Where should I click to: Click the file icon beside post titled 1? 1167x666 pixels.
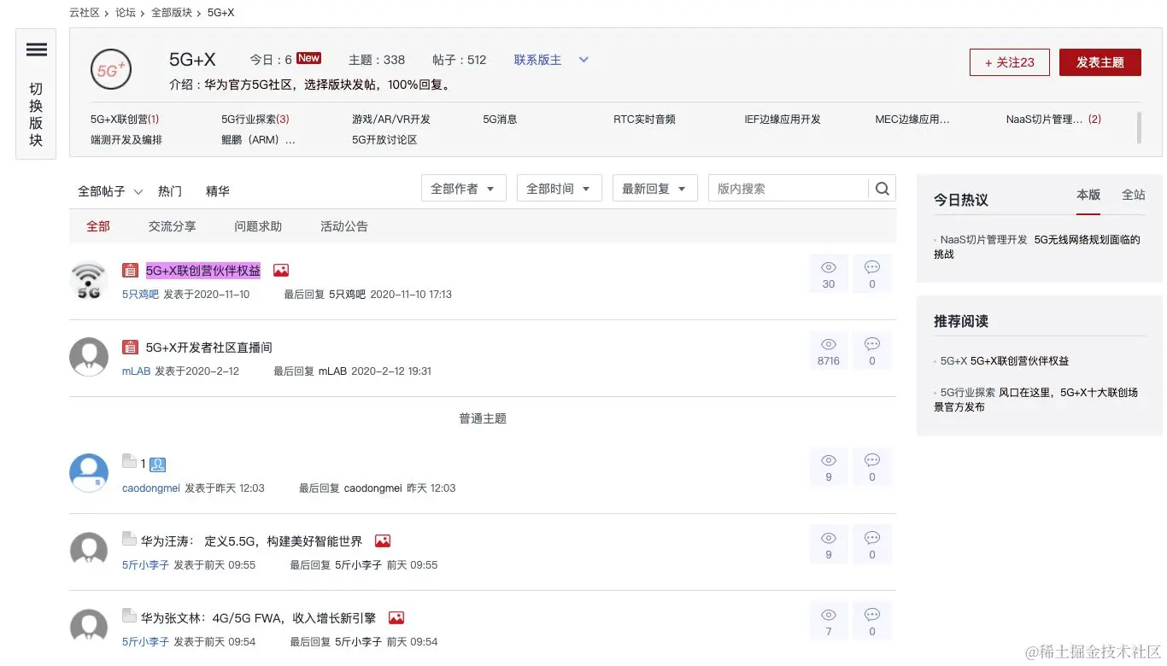coord(129,462)
